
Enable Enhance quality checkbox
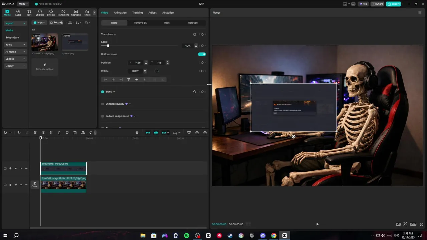click(x=103, y=104)
